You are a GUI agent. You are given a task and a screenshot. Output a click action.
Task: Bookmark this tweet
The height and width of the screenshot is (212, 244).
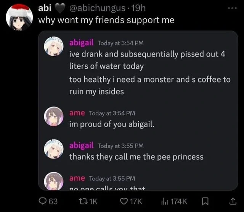pyautogui.click(x=205, y=201)
